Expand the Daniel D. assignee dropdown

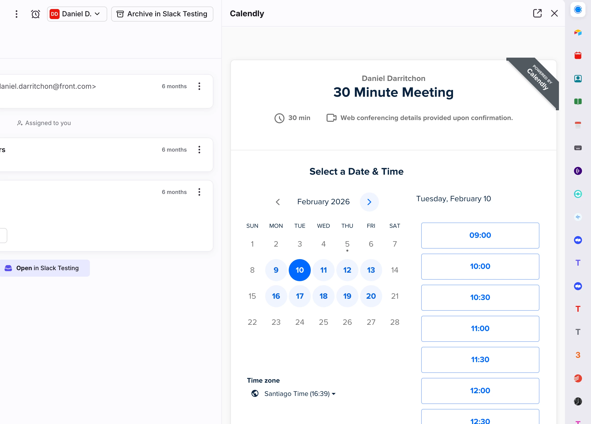tap(77, 14)
